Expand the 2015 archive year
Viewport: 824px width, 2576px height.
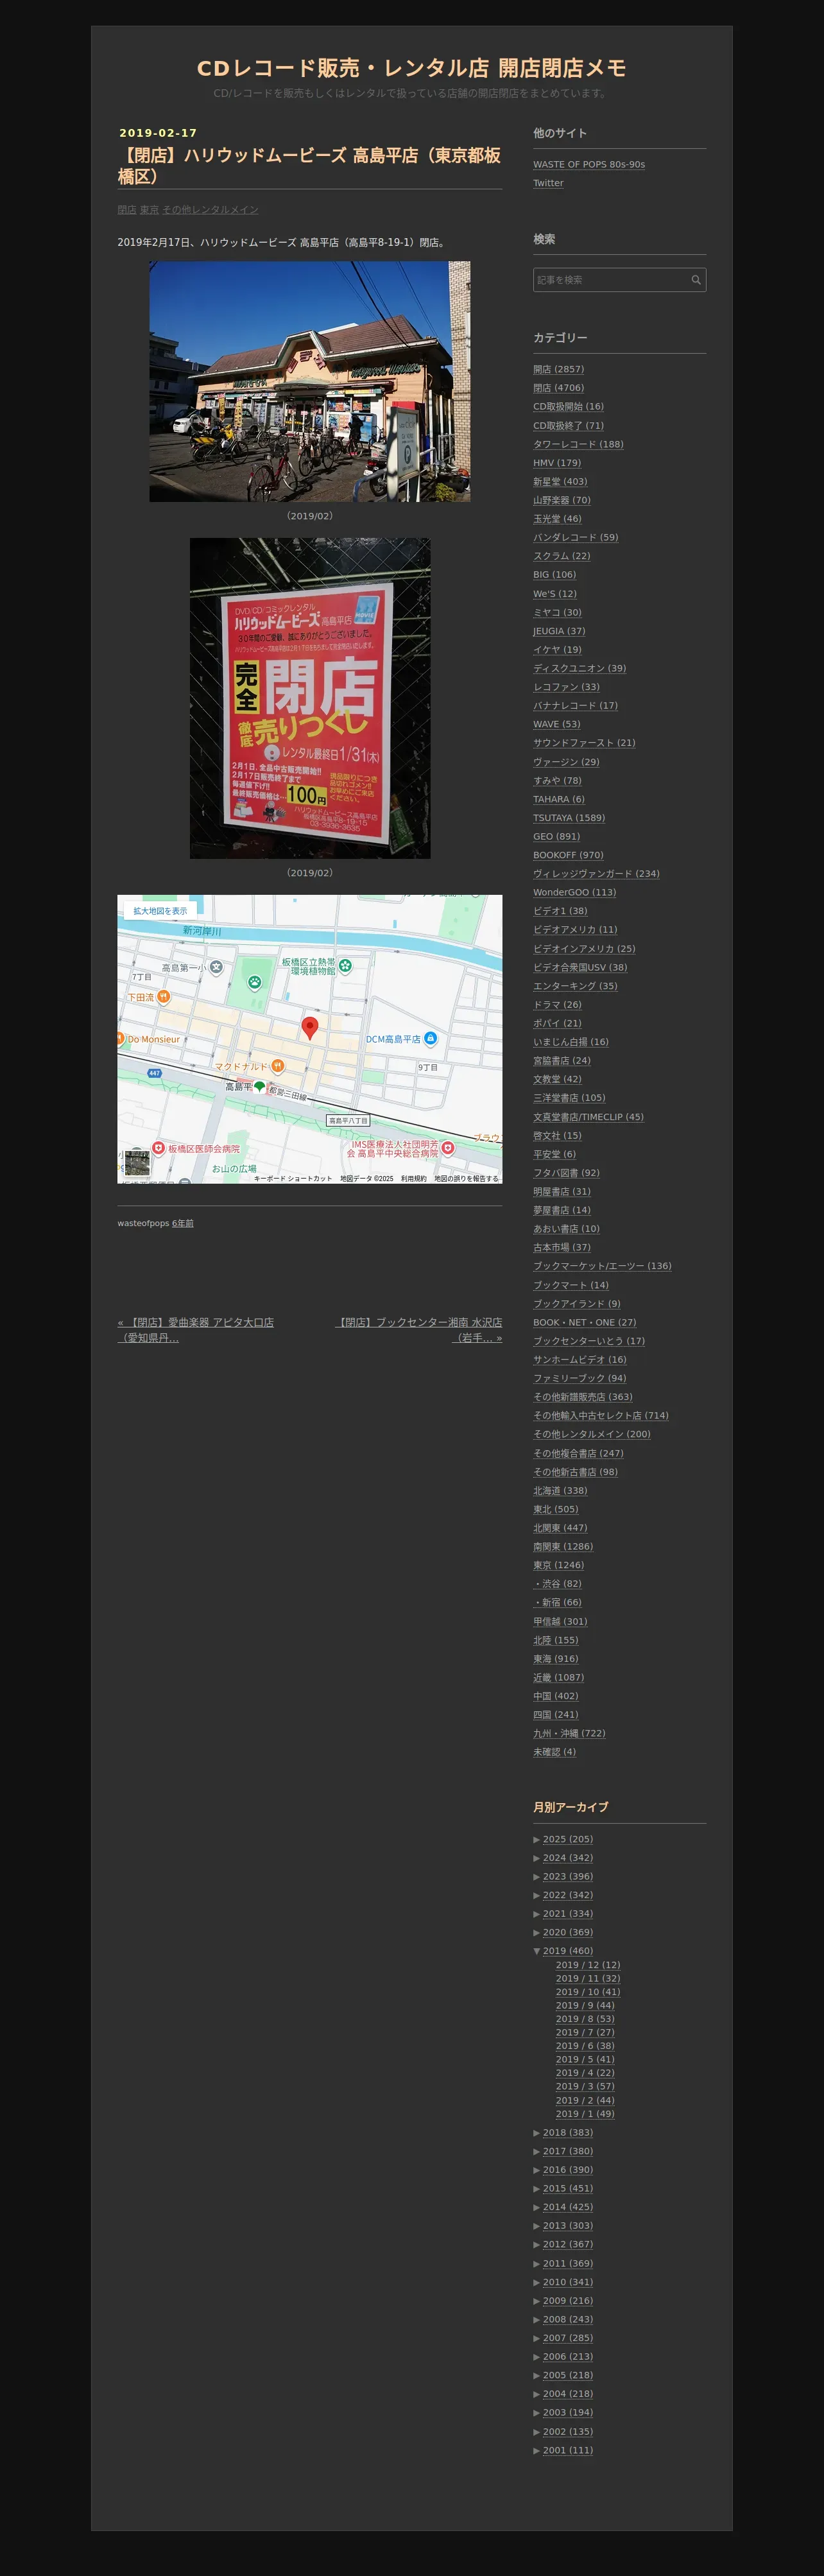[537, 2189]
